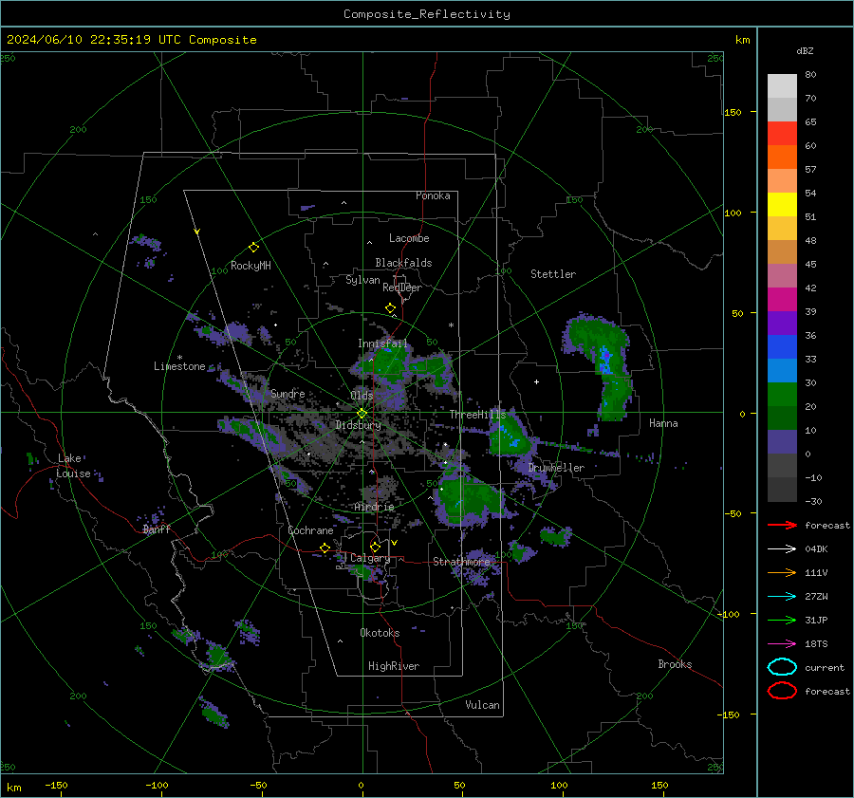
Task: Click the white 04DK arrow icon
Action: 782,548
